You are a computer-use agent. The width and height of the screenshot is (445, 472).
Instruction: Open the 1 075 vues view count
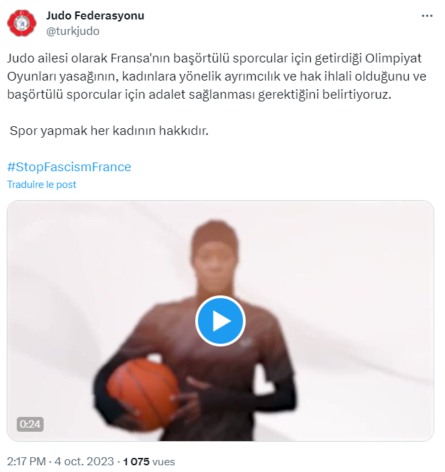(149, 461)
